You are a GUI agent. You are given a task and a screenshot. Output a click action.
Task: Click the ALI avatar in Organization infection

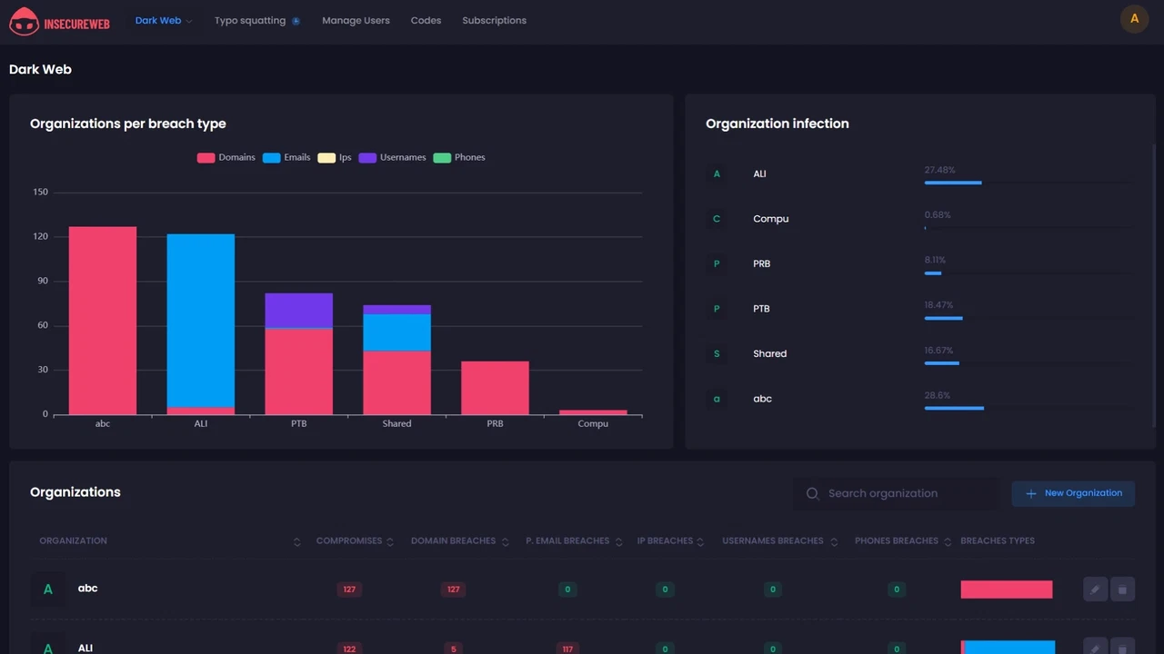(717, 174)
